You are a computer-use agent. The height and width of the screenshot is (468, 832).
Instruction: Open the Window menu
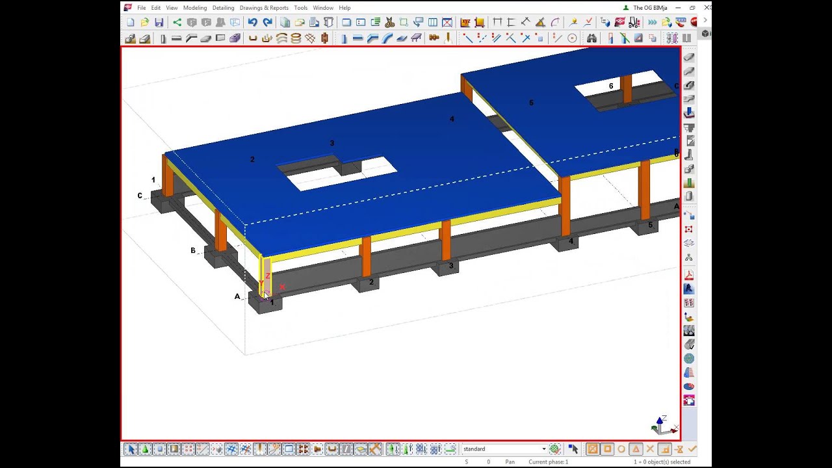323,8
